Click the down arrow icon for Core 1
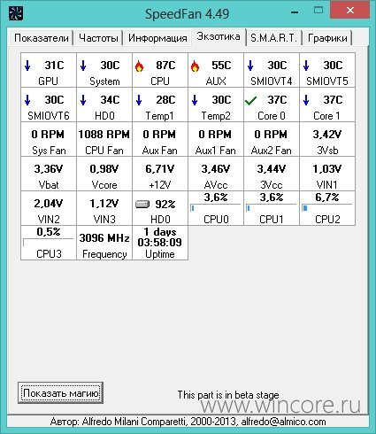 (306, 100)
